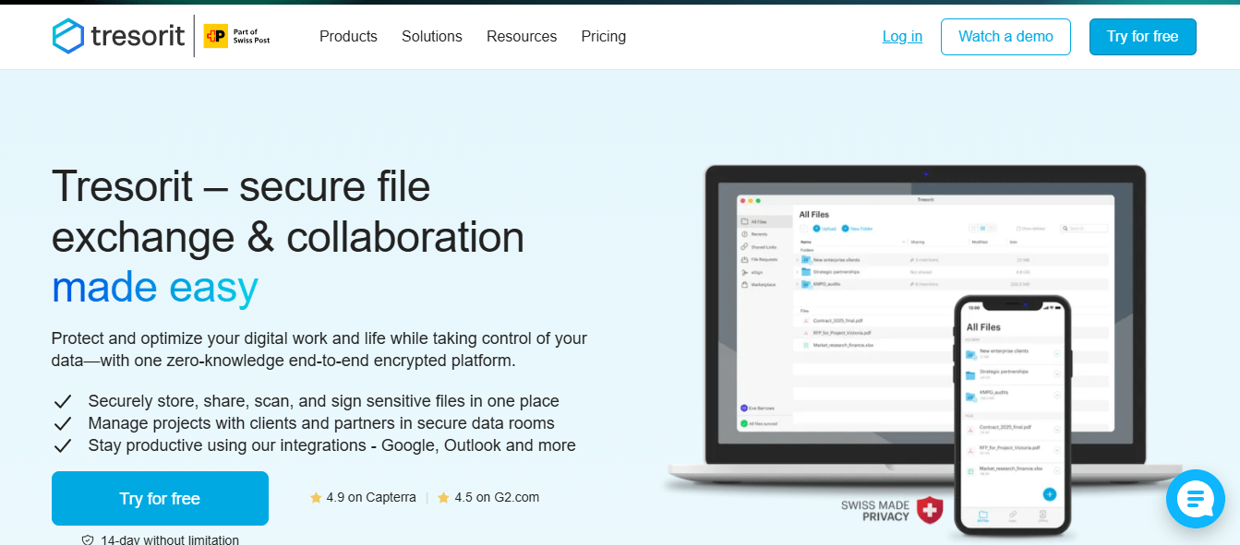Click the "made easy" headline text
Screen dimensions: 1240x545
[x=155, y=287]
